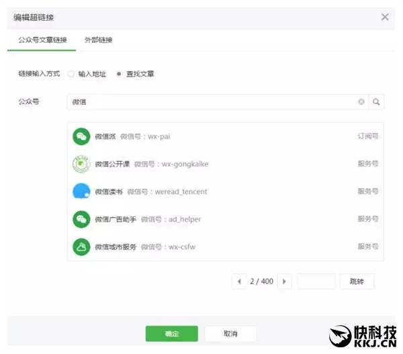Click the 微信广告助手 avatar icon
403x354 pixels.
coord(81,219)
